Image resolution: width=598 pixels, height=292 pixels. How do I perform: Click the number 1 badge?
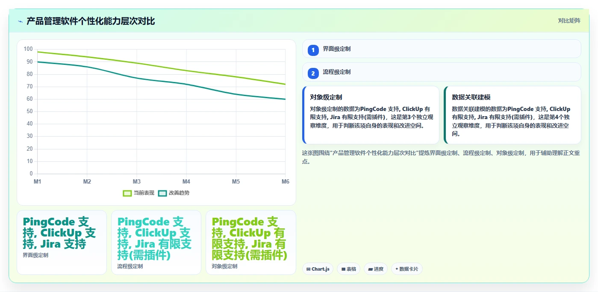(313, 50)
